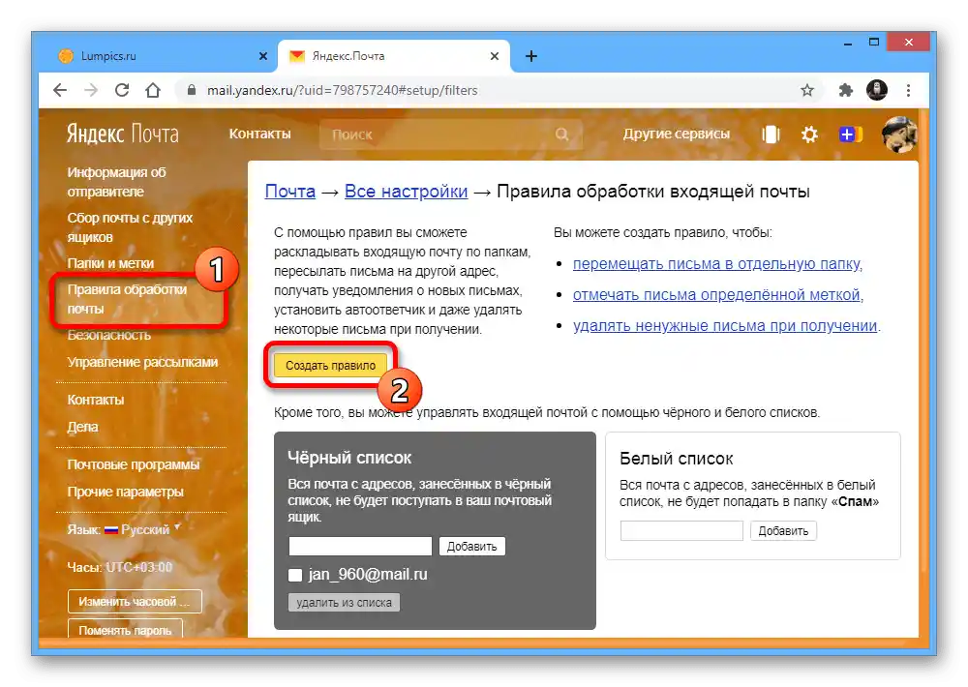Click the Поменять пароль button

coord(125,628)
